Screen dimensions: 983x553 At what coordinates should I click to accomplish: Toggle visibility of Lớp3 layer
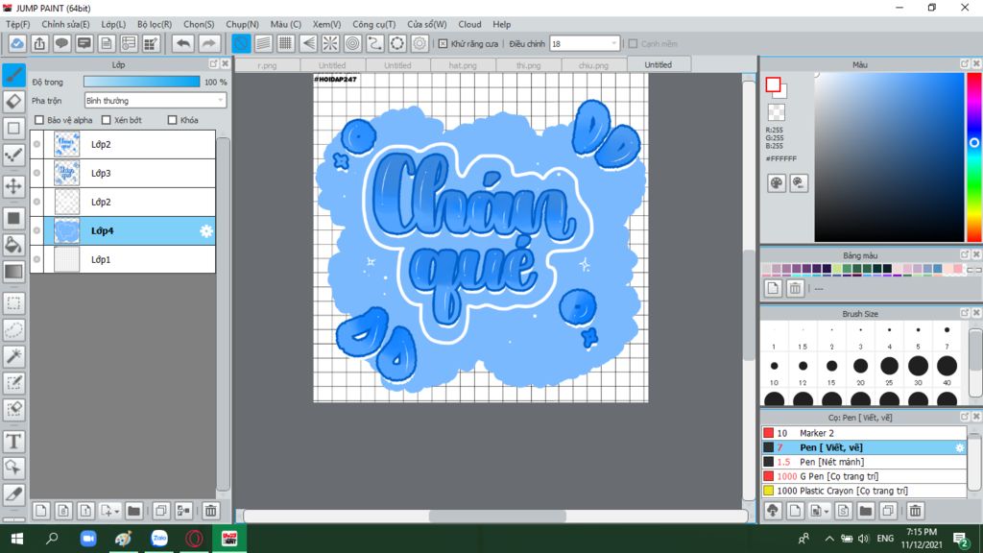pos(37,173)
